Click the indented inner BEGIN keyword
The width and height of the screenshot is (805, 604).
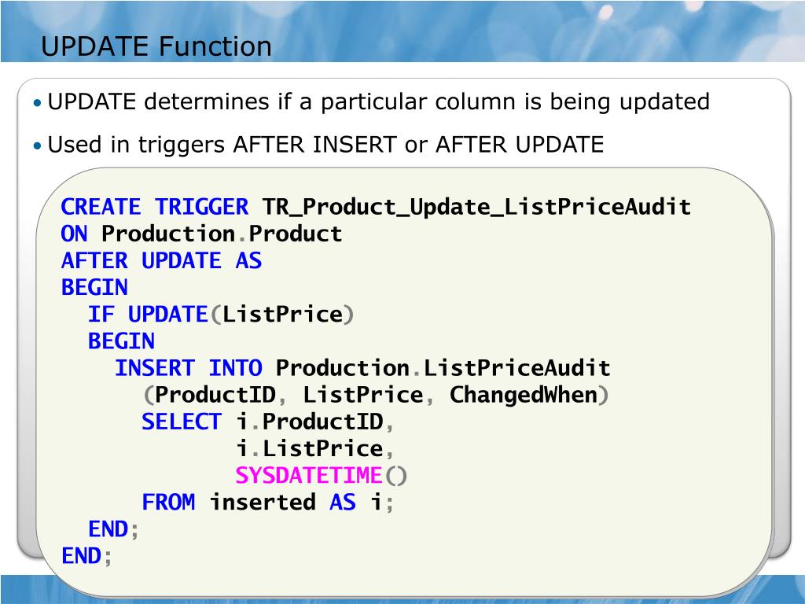tap(121, 341)
